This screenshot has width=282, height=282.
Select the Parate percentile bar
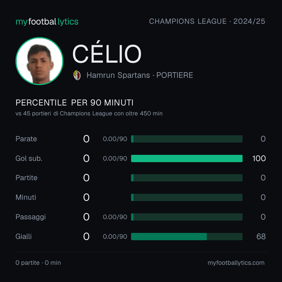click(x=187, y=139)
